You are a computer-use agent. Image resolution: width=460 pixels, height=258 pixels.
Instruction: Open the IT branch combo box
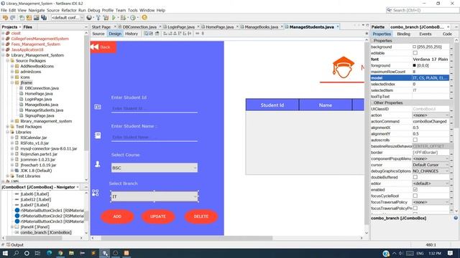click(x=155, y=196)
